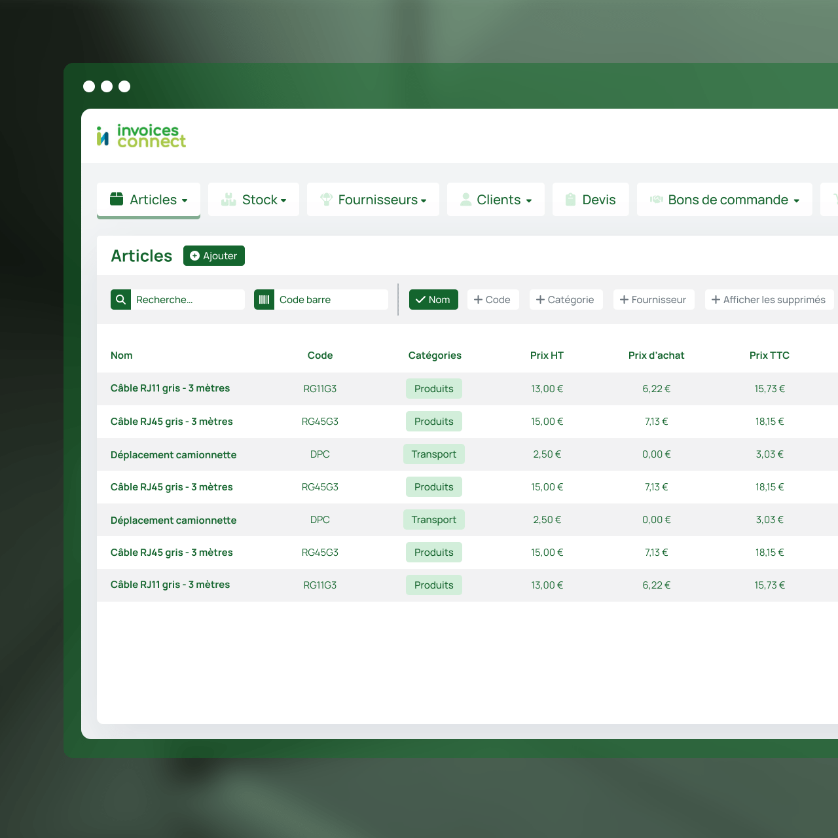Click the Prix TTC column header

click(x=769, y=355)
